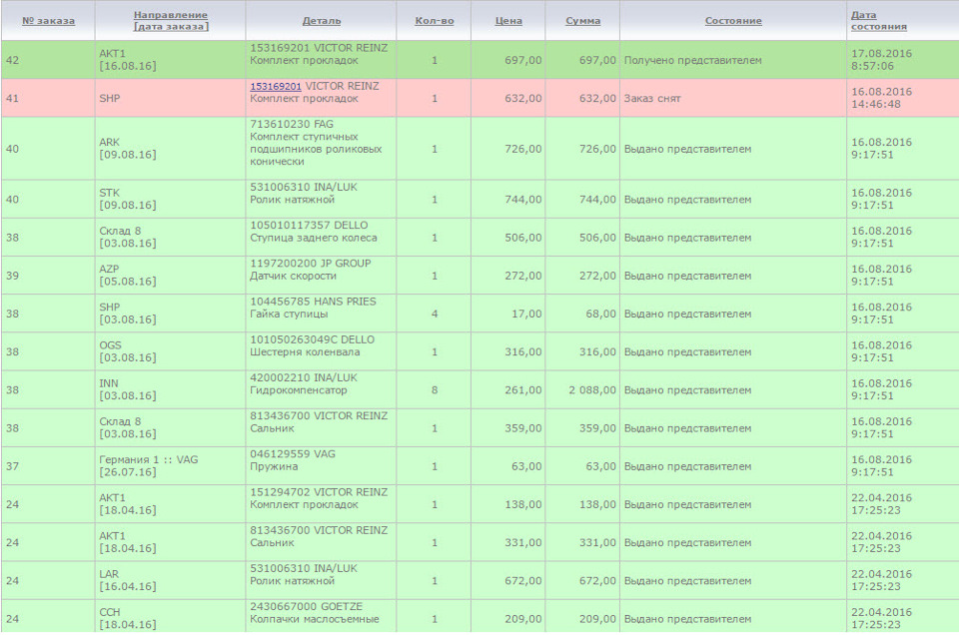This screenshot has width=959, height=635.
Task: Click direction 'AKT1 [16.08.16]' cell
Action: click(x=170, y=60)
